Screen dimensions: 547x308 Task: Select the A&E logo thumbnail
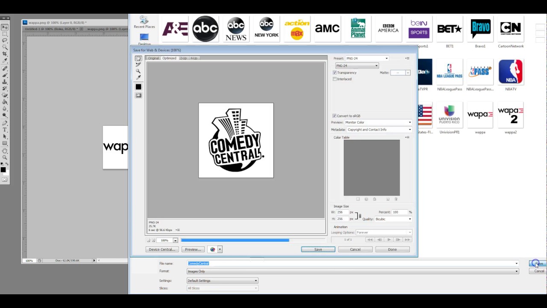175,29
